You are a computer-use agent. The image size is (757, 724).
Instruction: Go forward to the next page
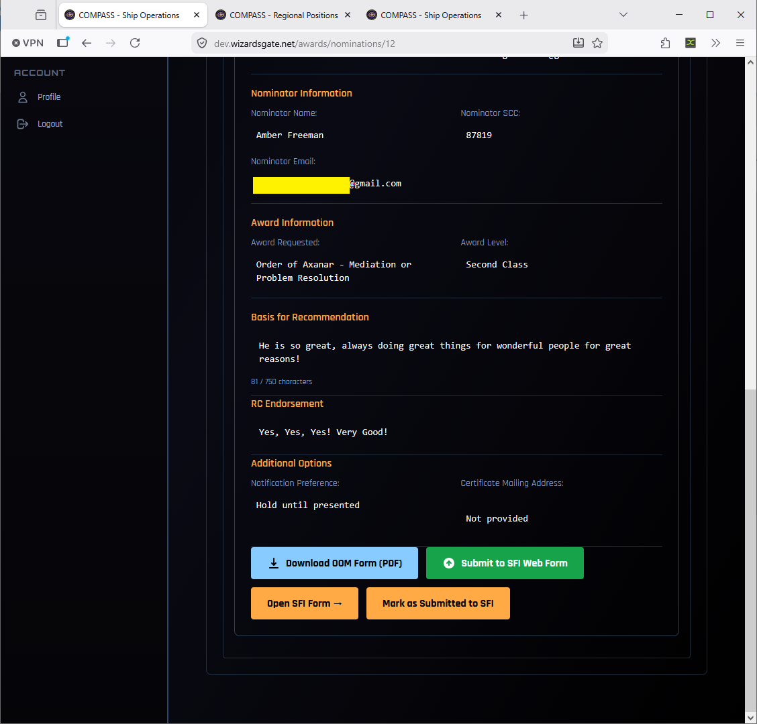tap(111, 43)
